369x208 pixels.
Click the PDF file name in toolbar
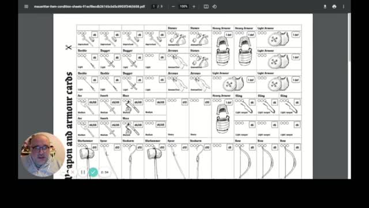click(x=89, y=6)
